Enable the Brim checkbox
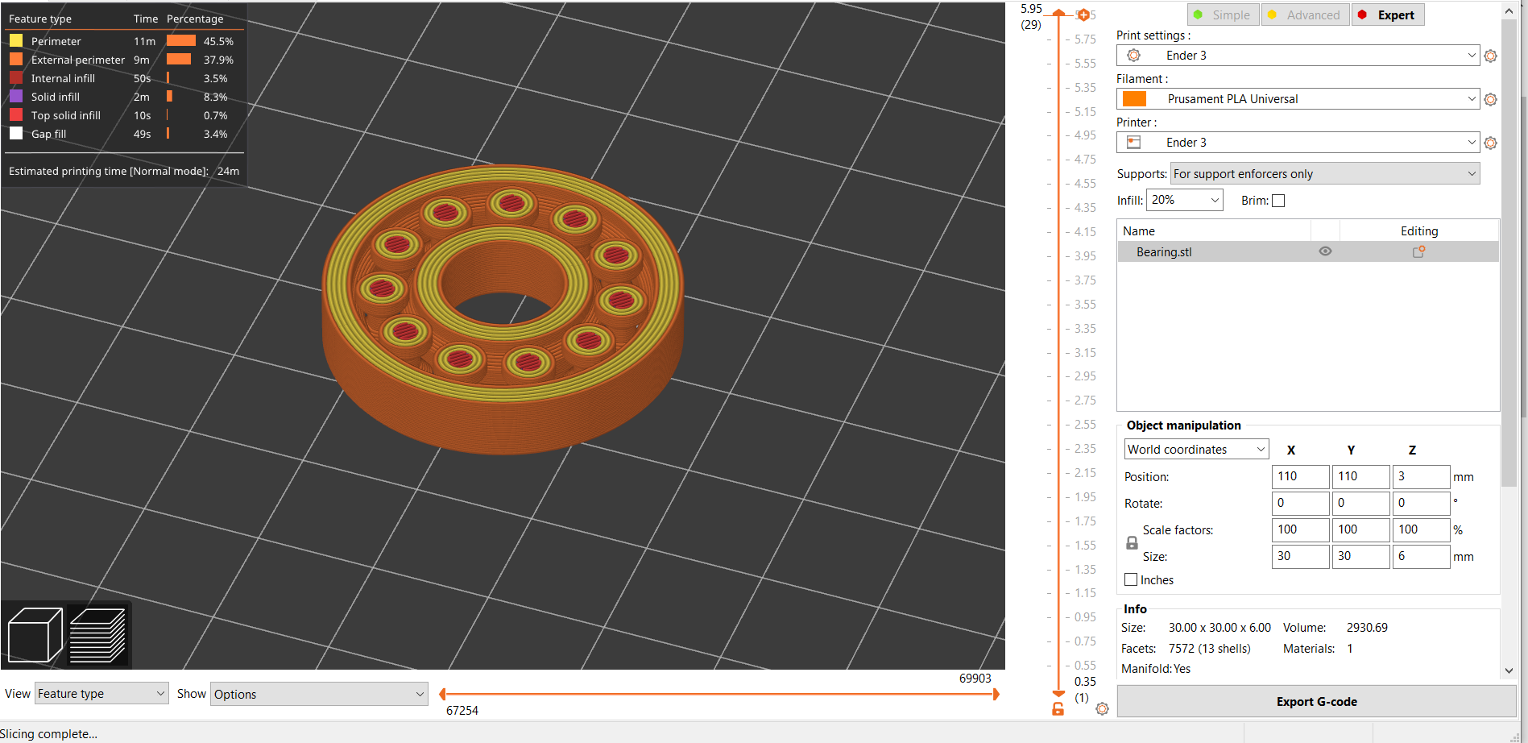This screenshot has width=1528, height=743. pos(1278,200)
